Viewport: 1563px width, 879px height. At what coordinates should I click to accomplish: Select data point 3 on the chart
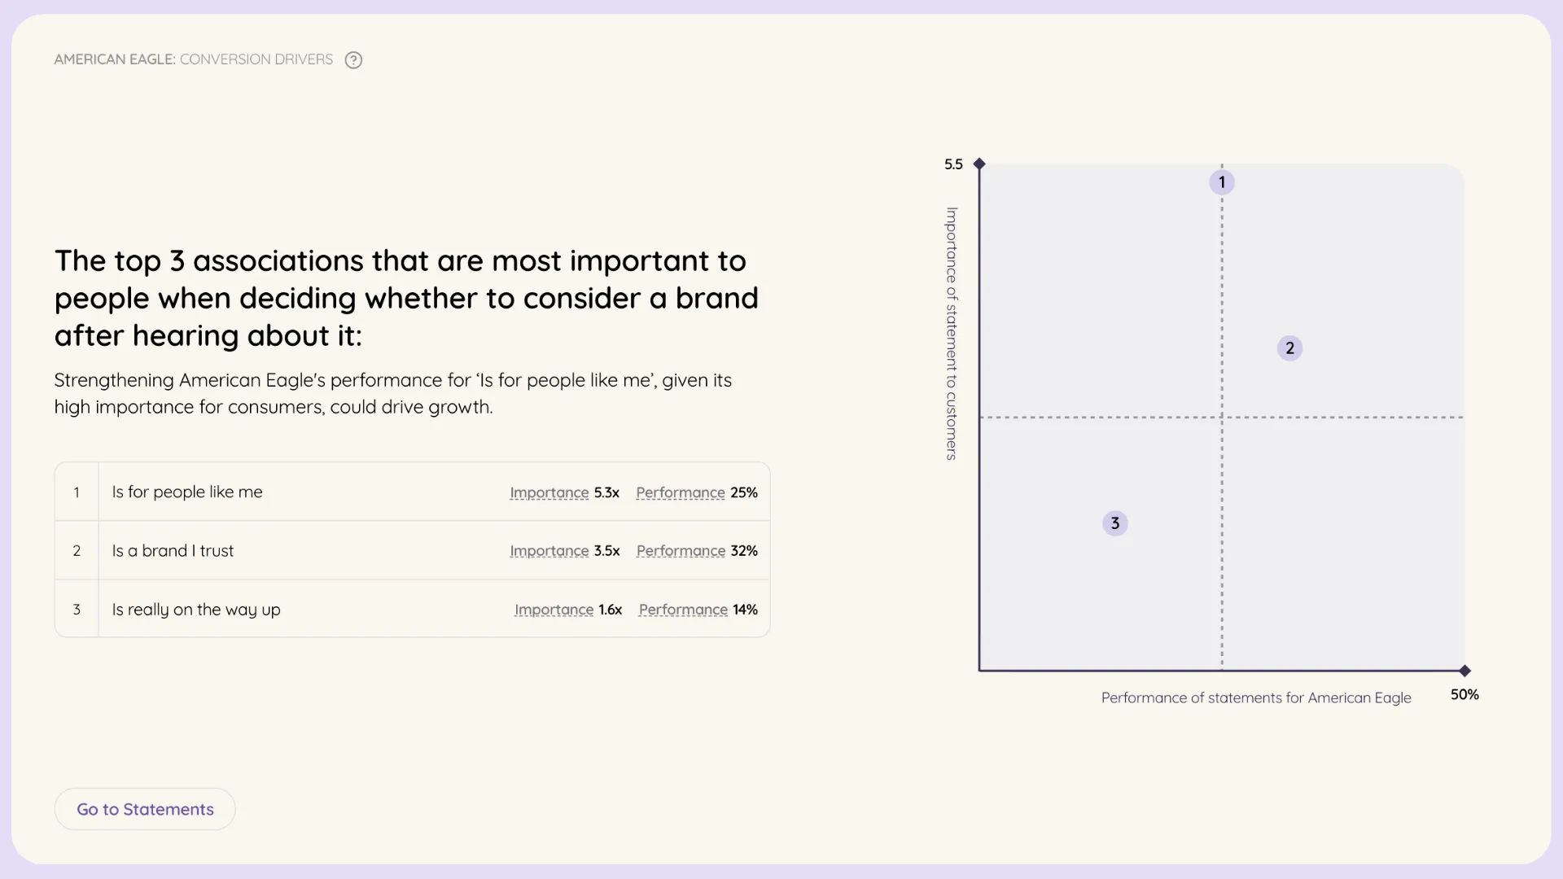coord(1114,523)
